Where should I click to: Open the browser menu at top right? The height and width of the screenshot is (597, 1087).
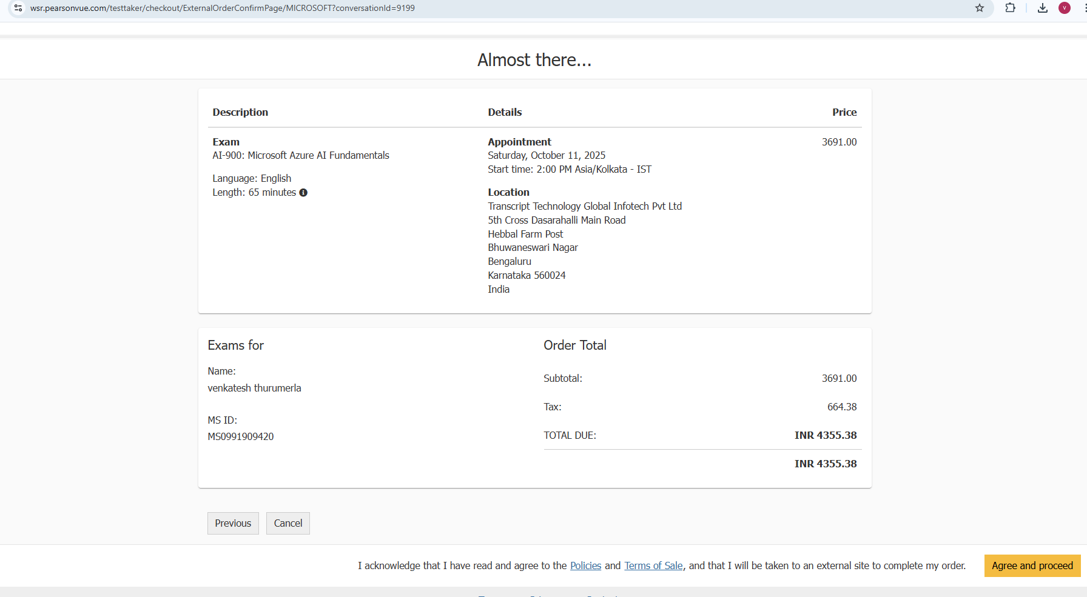click(1083, 8)
